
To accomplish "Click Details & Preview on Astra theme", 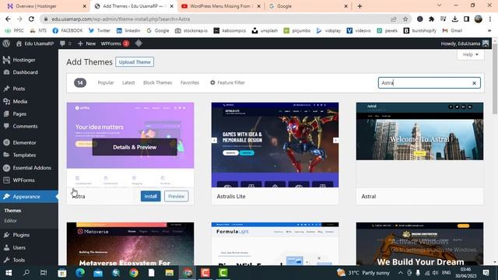I will [135, 147].
